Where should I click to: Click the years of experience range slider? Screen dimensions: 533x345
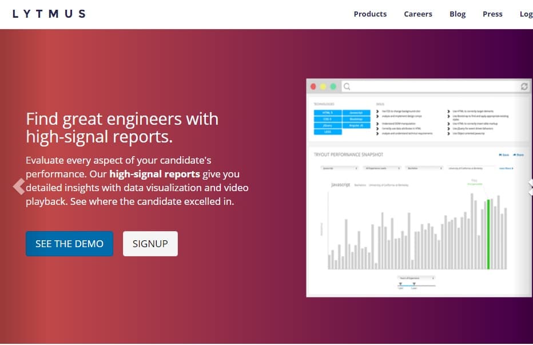pyautogui.click(x=416, y=285)
